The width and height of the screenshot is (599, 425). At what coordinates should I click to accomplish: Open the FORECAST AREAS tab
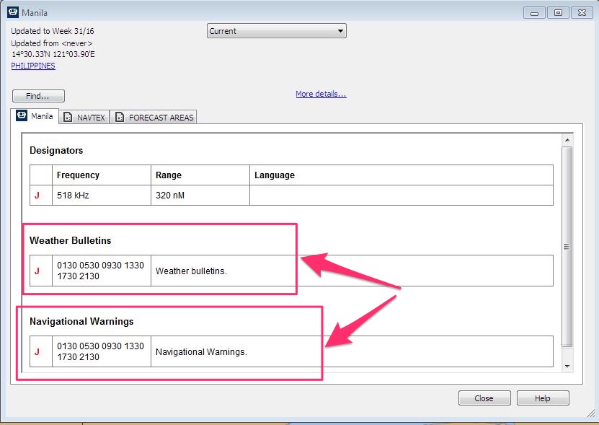154,118
